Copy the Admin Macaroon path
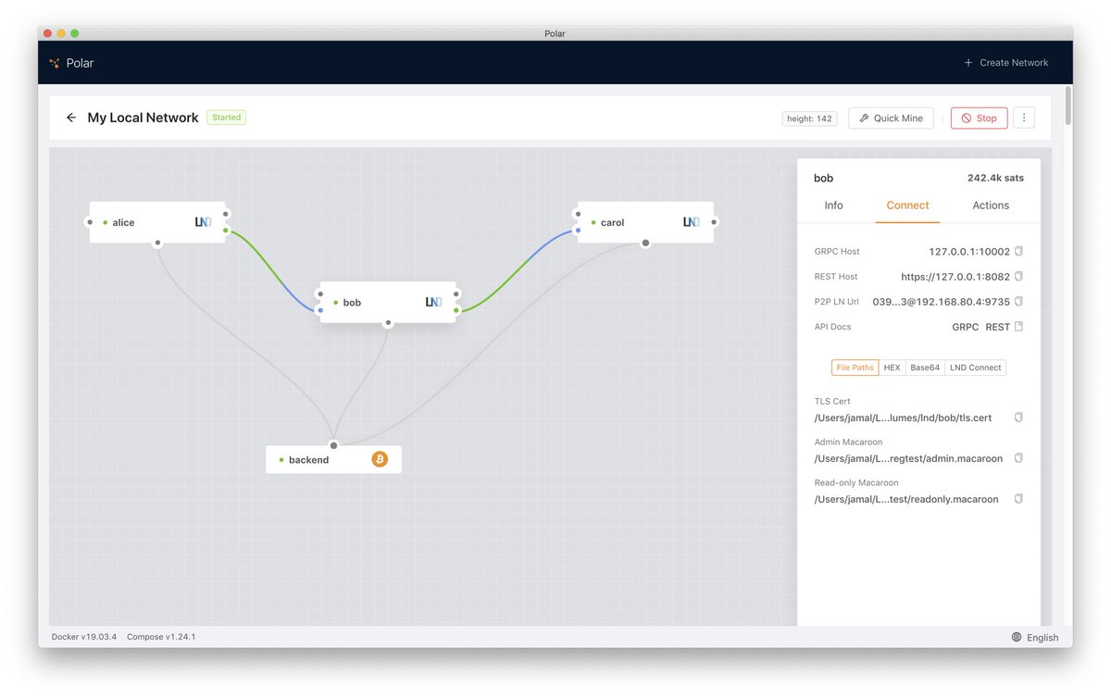 point(1018,458)
